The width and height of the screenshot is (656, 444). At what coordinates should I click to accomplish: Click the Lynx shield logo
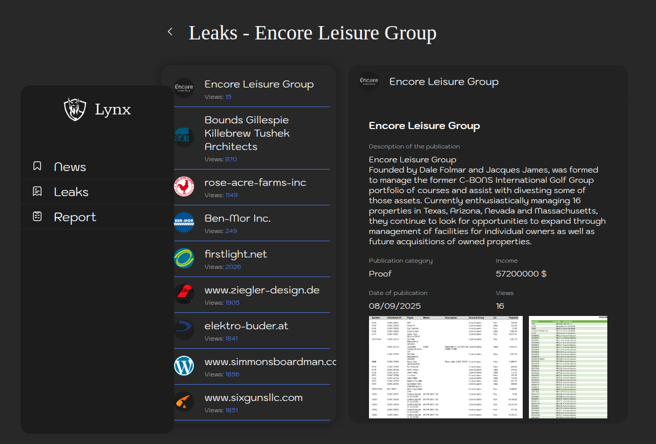75,109
